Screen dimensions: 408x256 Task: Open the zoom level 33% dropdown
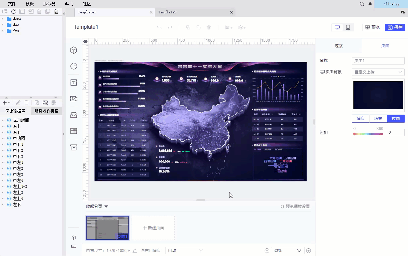coord(287,250)
